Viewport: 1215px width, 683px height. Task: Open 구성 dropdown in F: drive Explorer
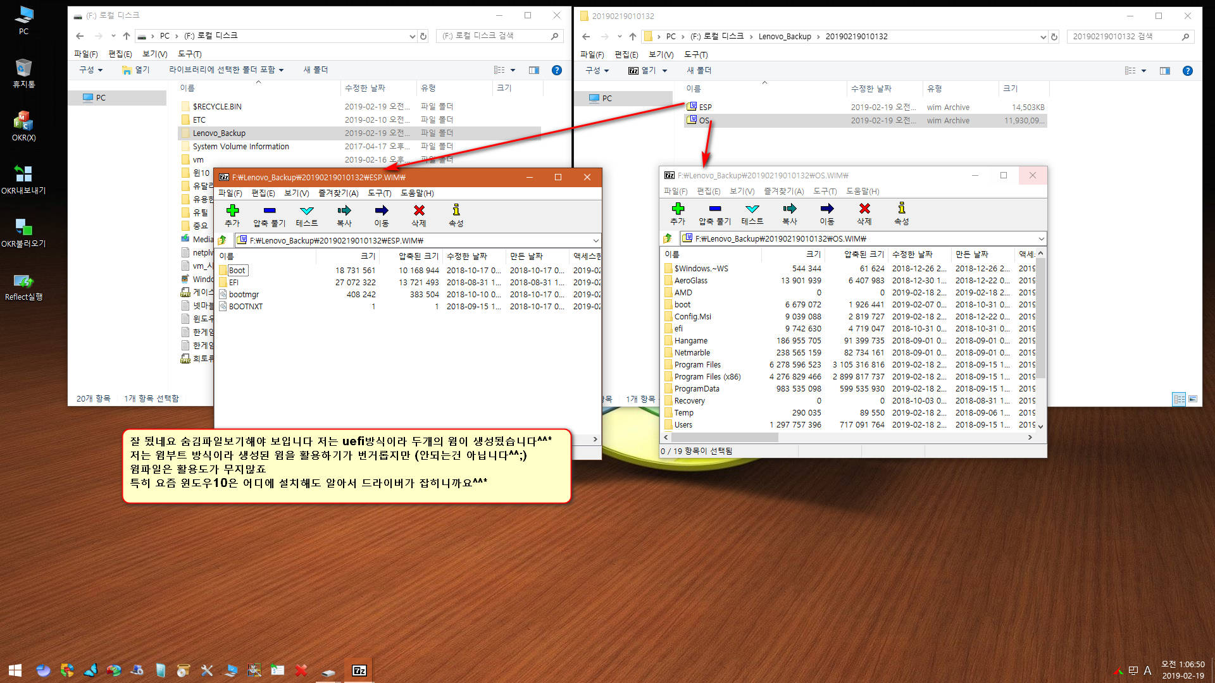[90, 70]
